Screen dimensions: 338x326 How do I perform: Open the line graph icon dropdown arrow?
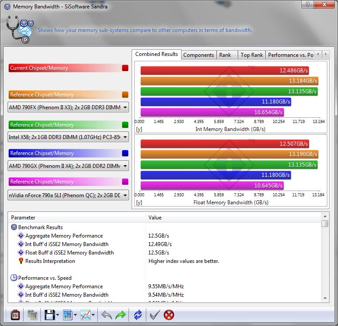(x=93, y=315)
